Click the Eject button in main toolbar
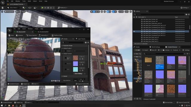This screenshot has width=191, height=107. 51,8
